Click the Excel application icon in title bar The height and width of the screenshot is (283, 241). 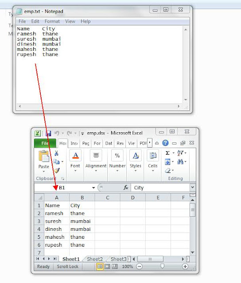point(38,134)
